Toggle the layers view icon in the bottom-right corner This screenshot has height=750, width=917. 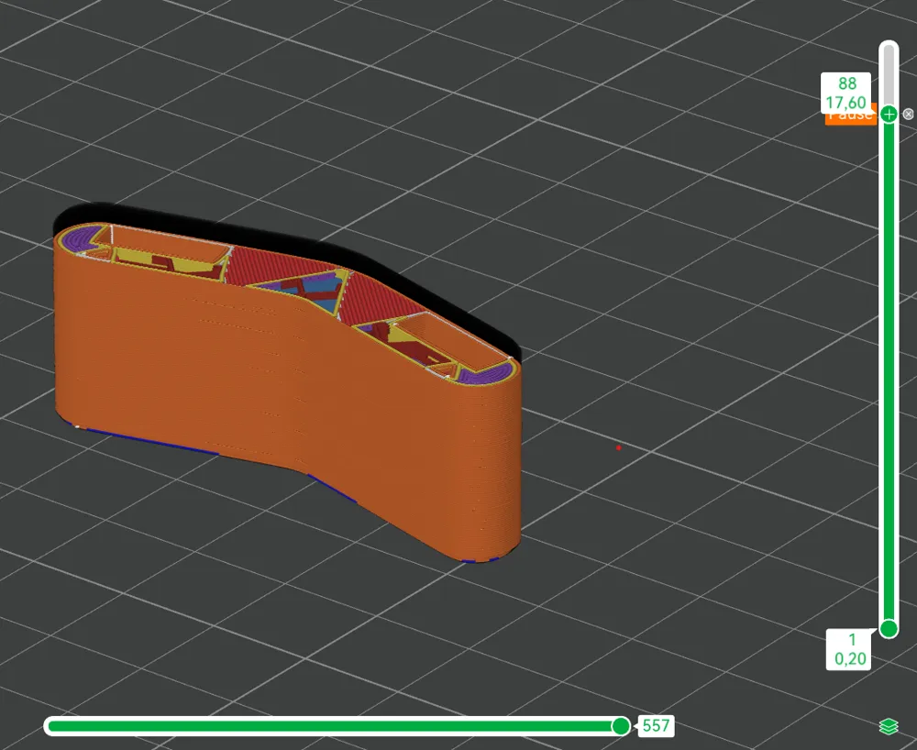click(x=889, y=726)
